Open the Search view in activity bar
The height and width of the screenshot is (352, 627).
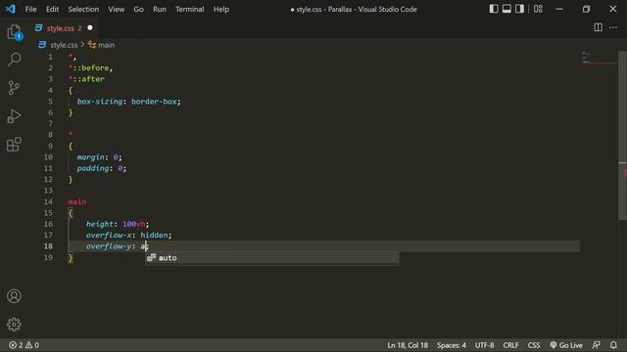pyautogui.click(x=14, y=60)
